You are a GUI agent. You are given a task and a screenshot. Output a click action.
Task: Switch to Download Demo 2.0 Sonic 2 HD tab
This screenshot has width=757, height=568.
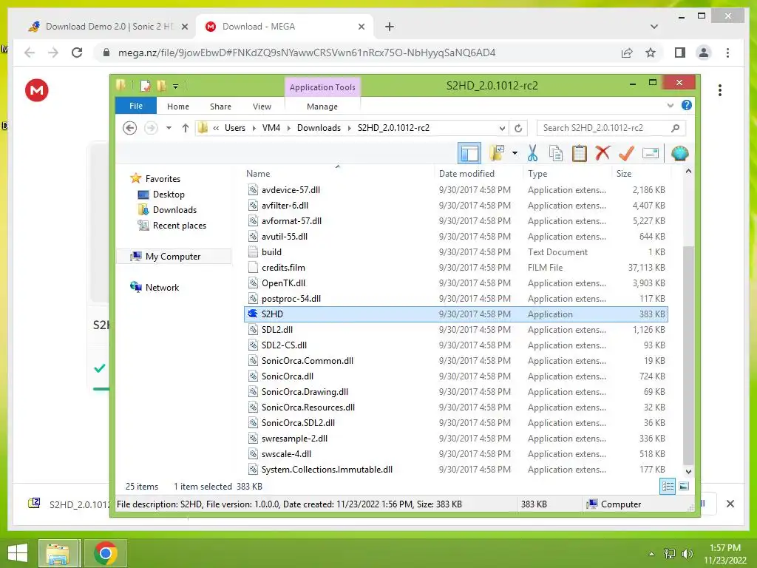[x=108, y=27]
